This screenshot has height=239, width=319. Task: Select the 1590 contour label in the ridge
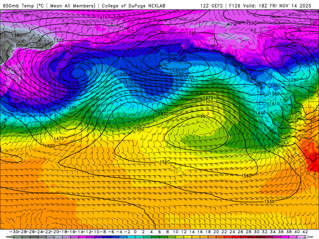pos(203,116)
